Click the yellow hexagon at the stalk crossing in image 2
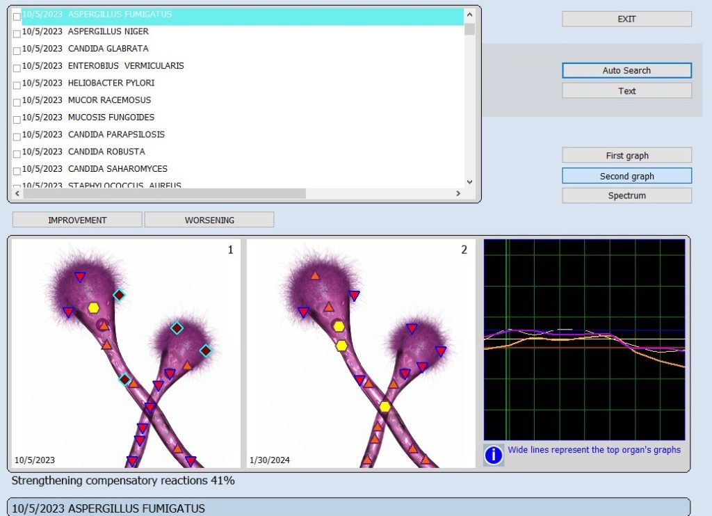 point(385,406)
